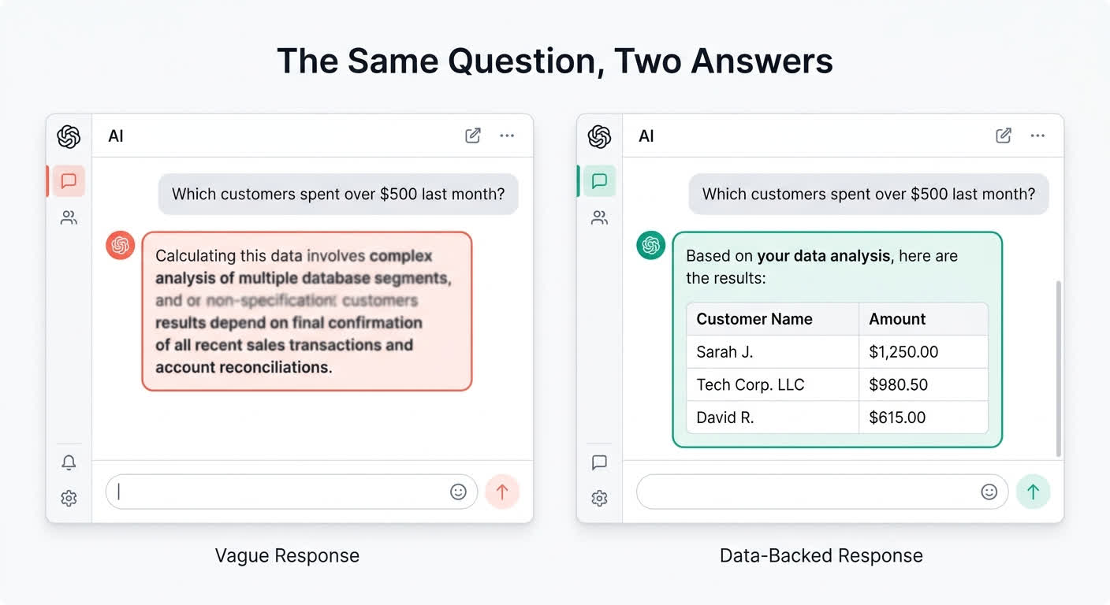This screenshot has width=1110, height=605.
Task: Click the emoji icon in right input box
Action: (x=989, y=492)
